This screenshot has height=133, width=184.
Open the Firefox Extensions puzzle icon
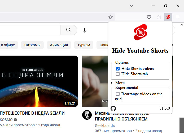pos(159,17)
